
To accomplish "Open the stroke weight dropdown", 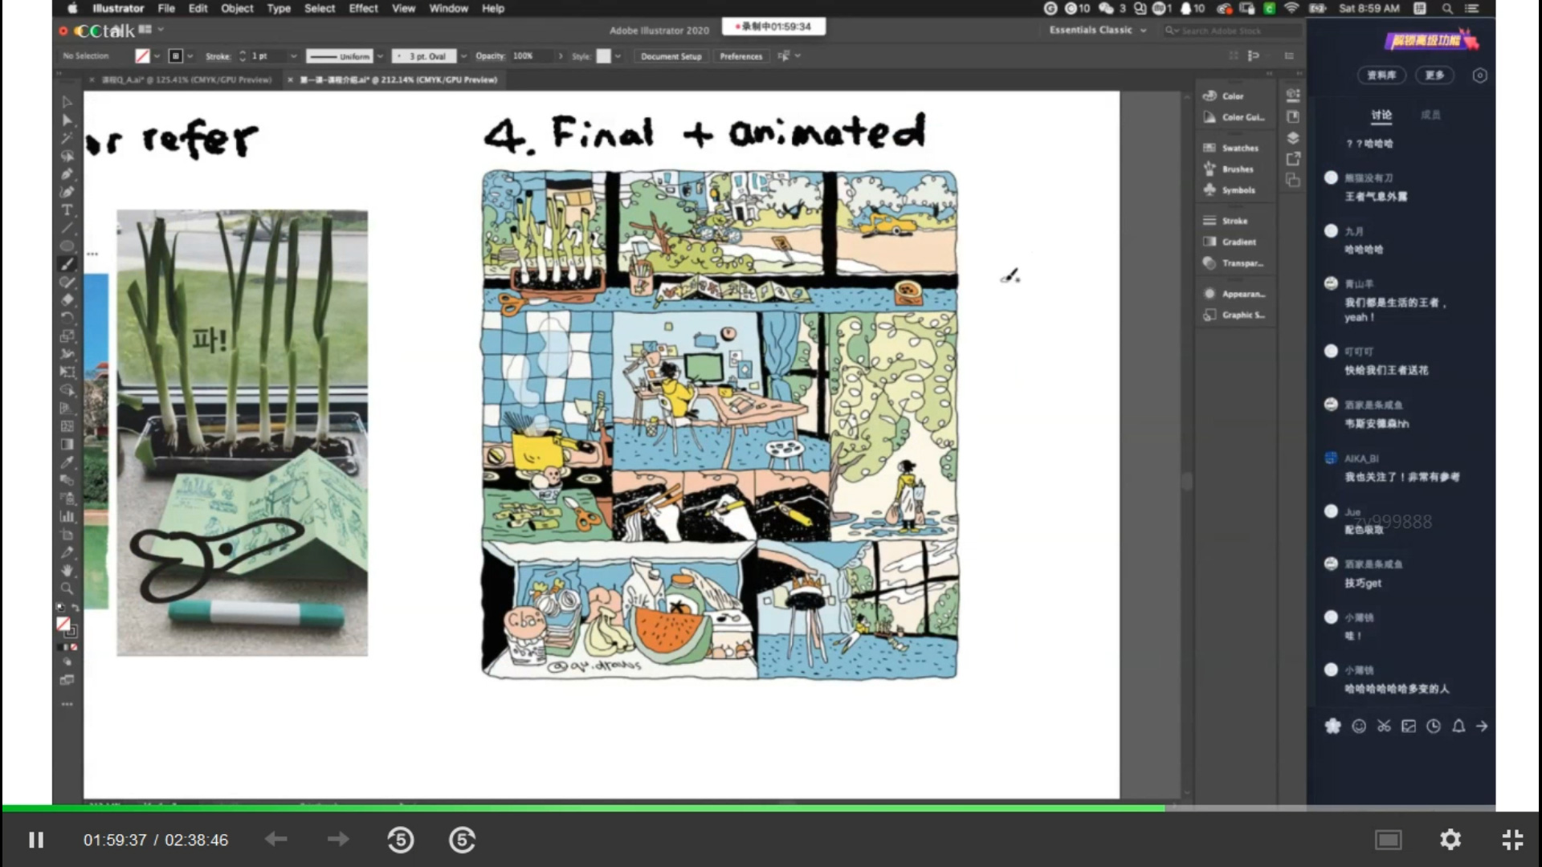I will [293, 56].
